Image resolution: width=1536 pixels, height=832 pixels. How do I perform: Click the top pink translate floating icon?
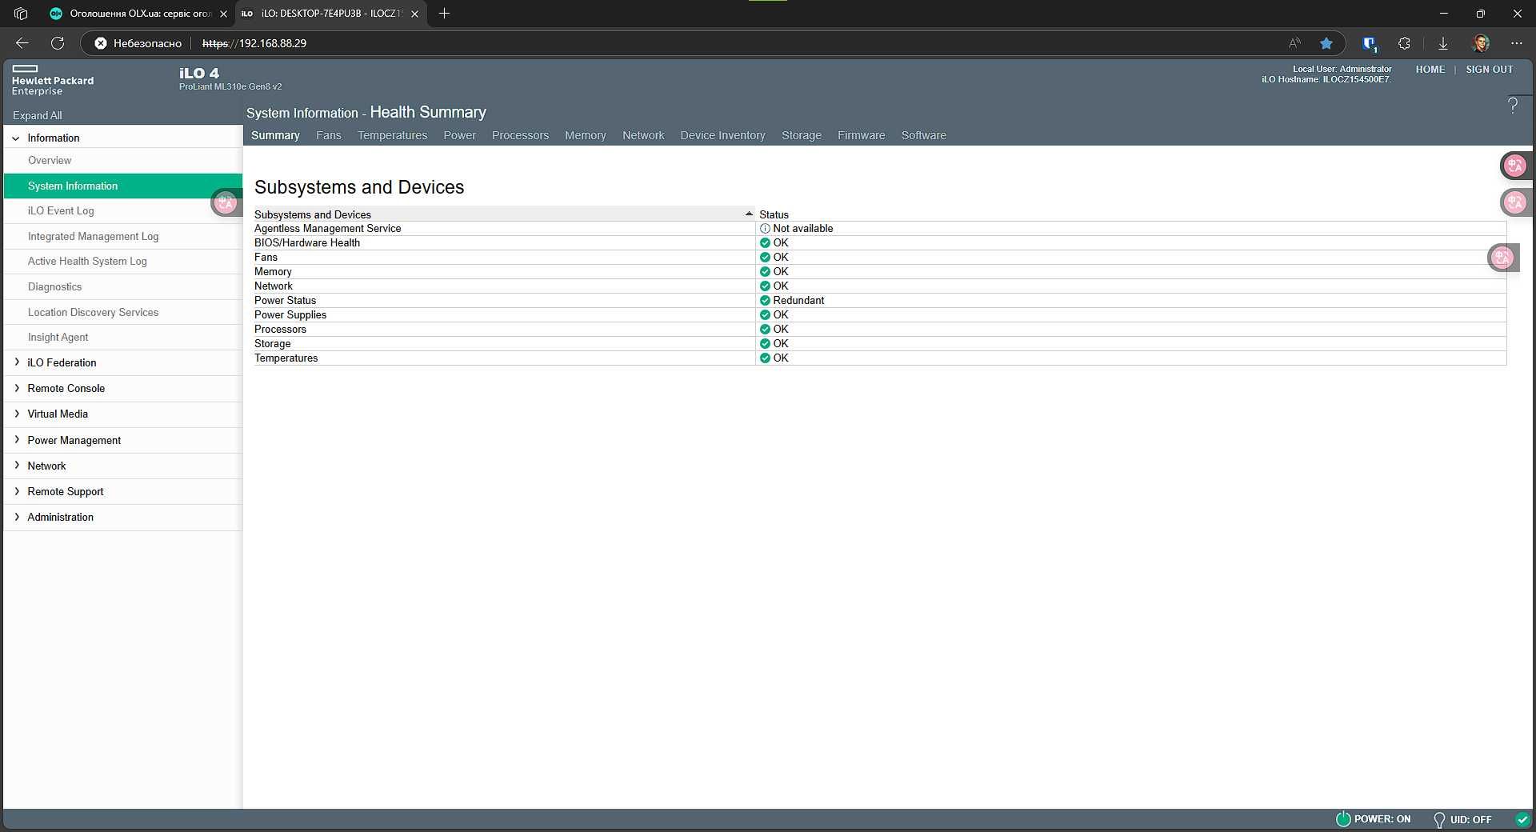[1515, 166]
